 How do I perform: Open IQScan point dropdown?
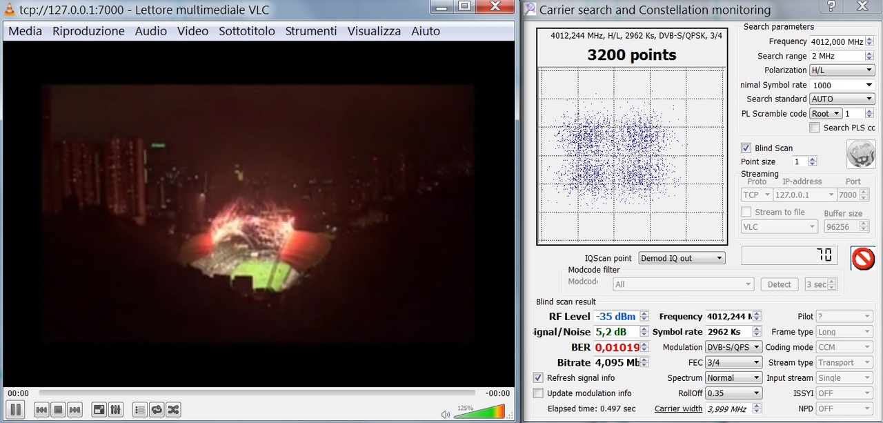(x=682, y=258)
